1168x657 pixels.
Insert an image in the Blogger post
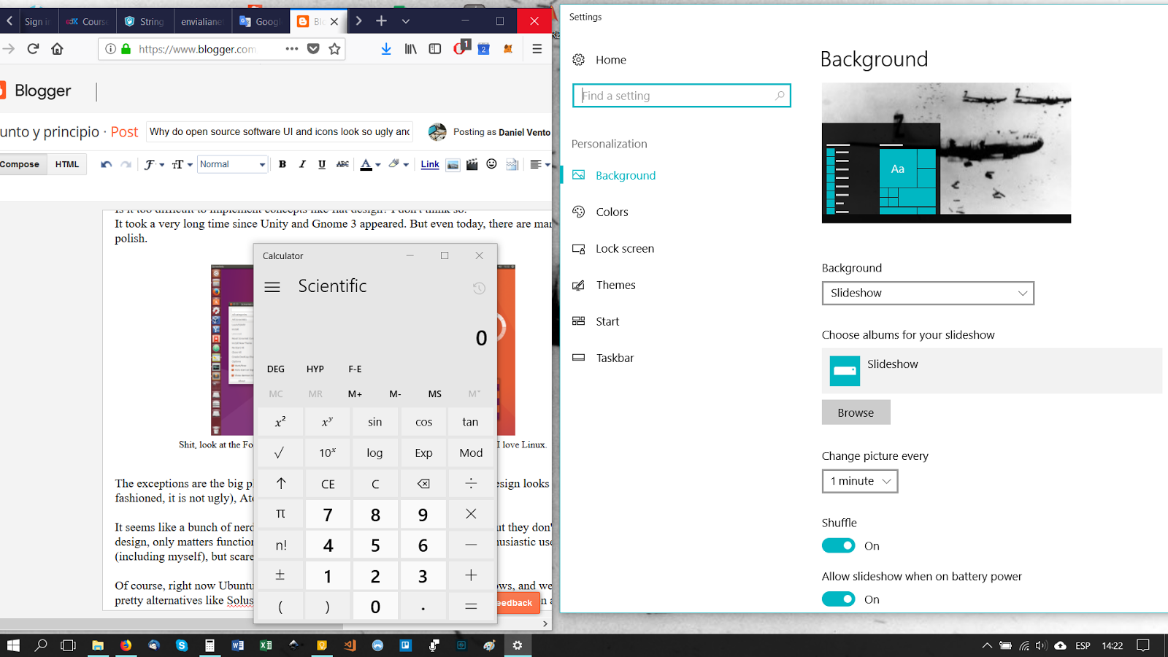(x=453, y=164)
